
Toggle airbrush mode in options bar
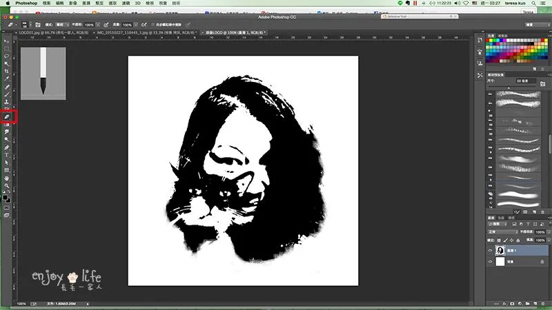[144, 25]
